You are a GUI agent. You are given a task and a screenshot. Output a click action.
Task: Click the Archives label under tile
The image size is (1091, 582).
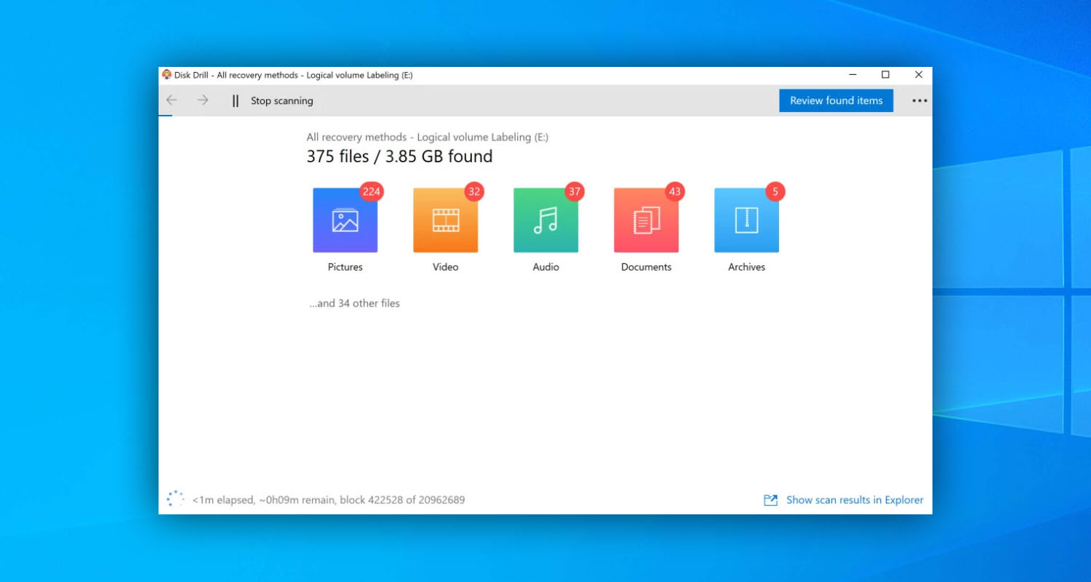pyautogui.click(x=746, y=267)
